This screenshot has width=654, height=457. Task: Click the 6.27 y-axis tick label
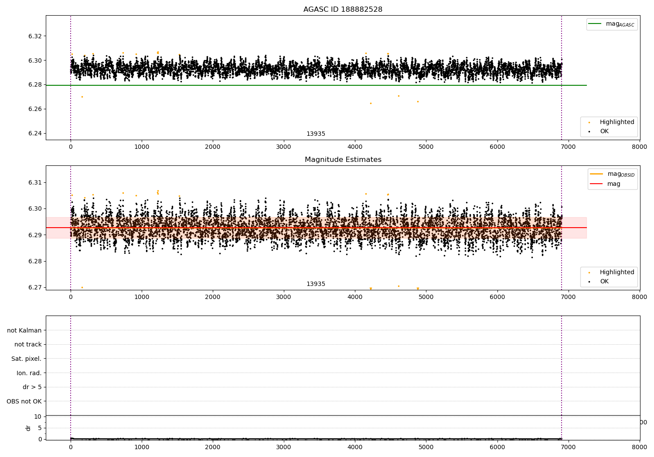34,287
